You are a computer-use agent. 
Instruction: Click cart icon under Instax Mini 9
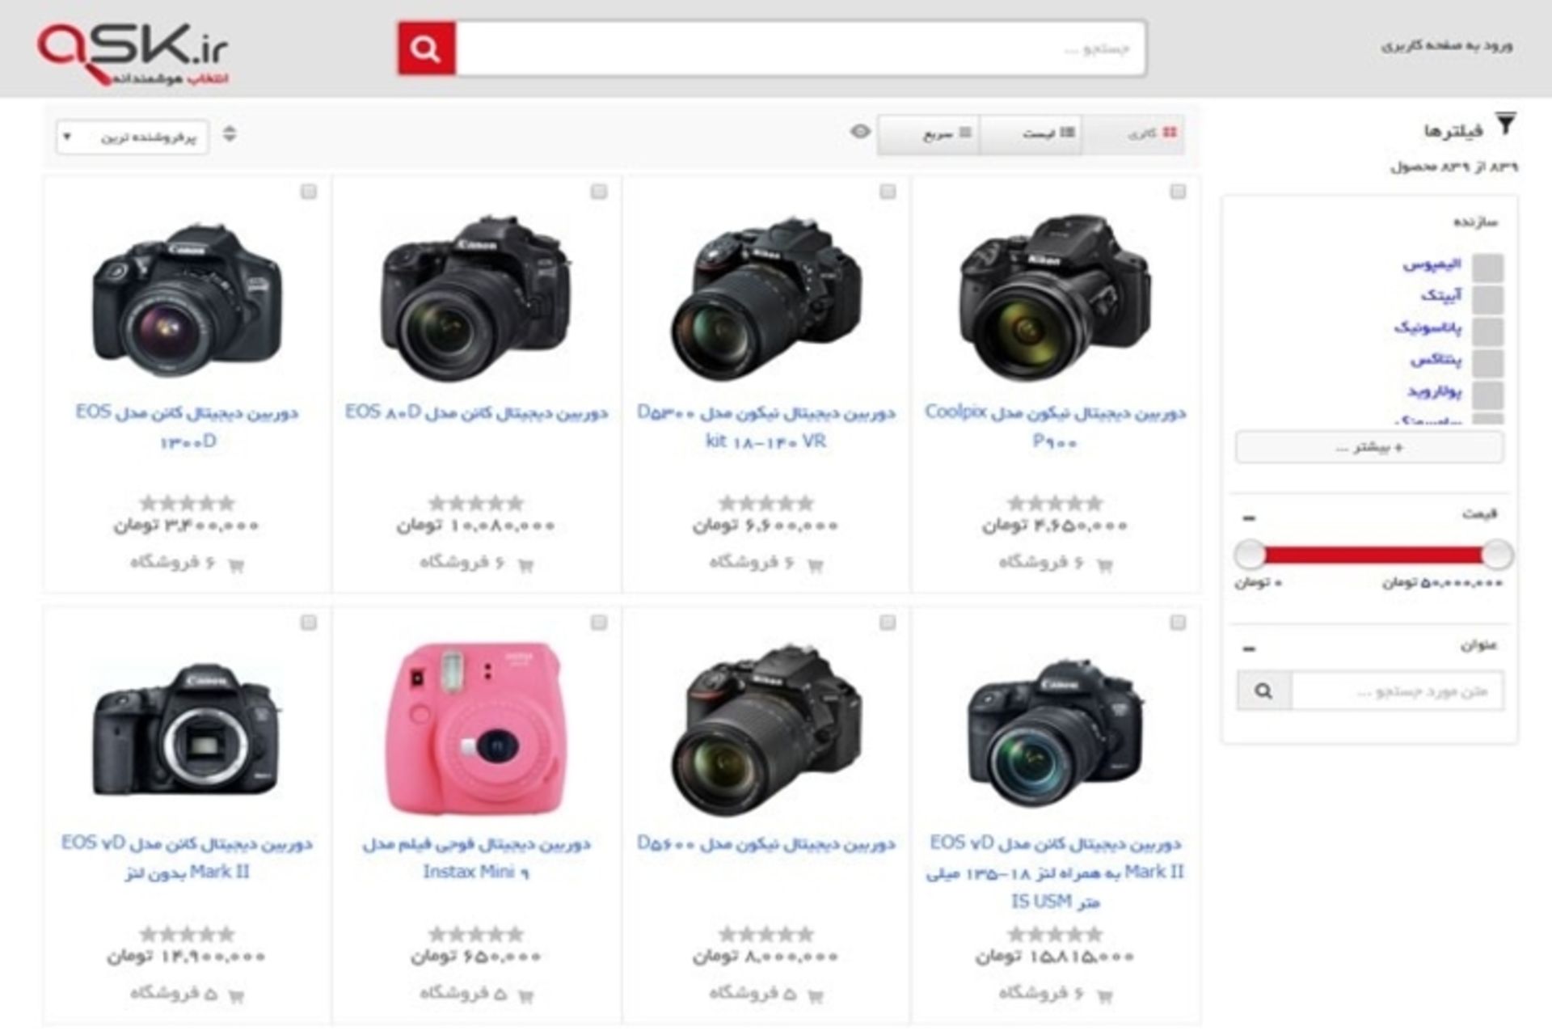(x=525, y=995)
